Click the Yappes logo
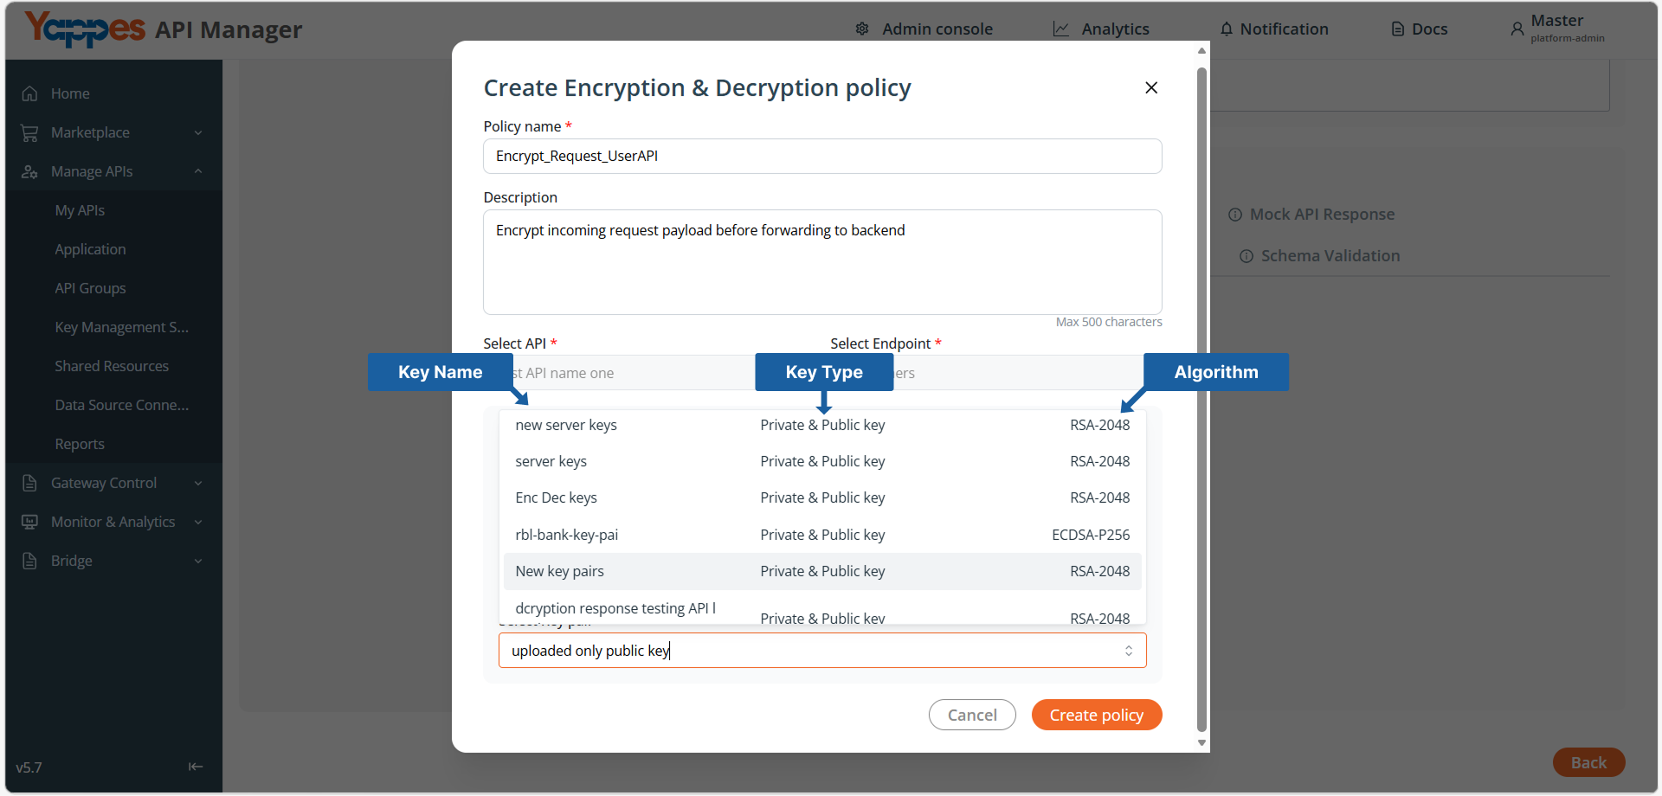The width and height of the screenshot is (1662, 796). (85, 29)
